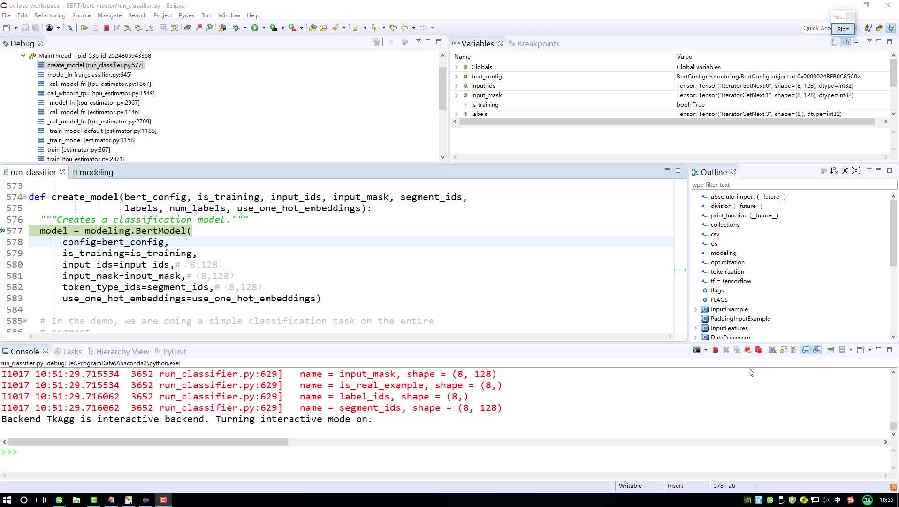Click the green Run toolbar icon
Image resolution: width=899 pixels, height=507 pixels.
(x=255, y=28)
